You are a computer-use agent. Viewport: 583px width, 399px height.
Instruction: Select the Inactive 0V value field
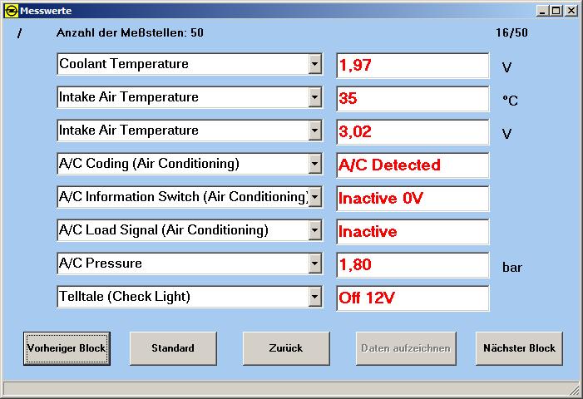coord(413,199)
